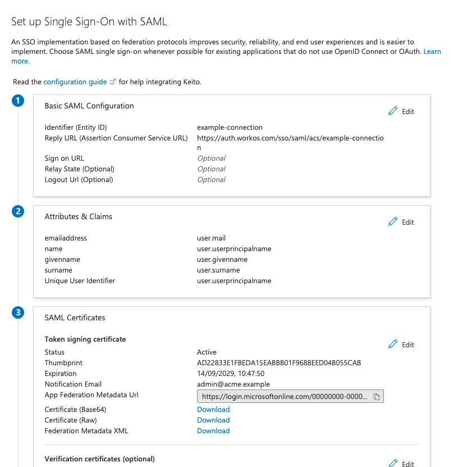Download the Certificate (Base64)
The width and height of the screenshot is (463, 467).
tap(213, 410)
